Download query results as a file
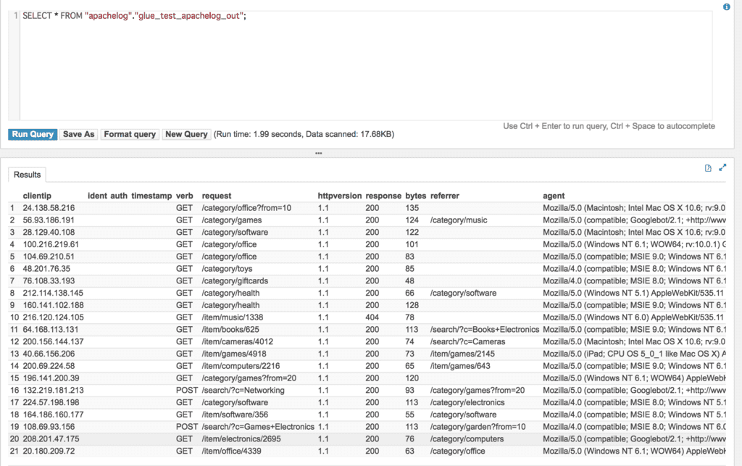Screen dimensions: 742x466 (x=708, y=167)
